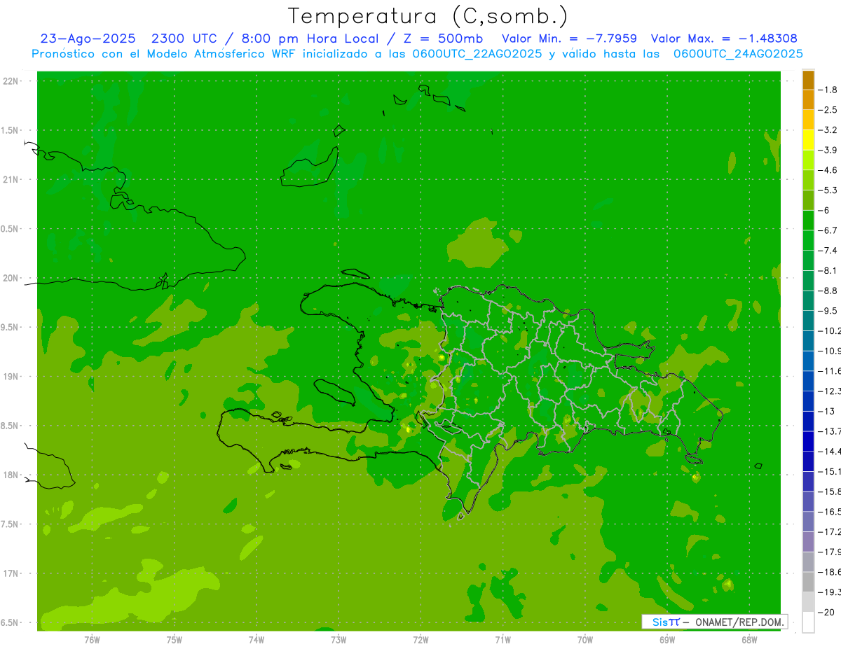Click the -4.6 colorbar value
The height and width of the screenshot is (649, 841).
pyautogui.click(x=828, y=170)
